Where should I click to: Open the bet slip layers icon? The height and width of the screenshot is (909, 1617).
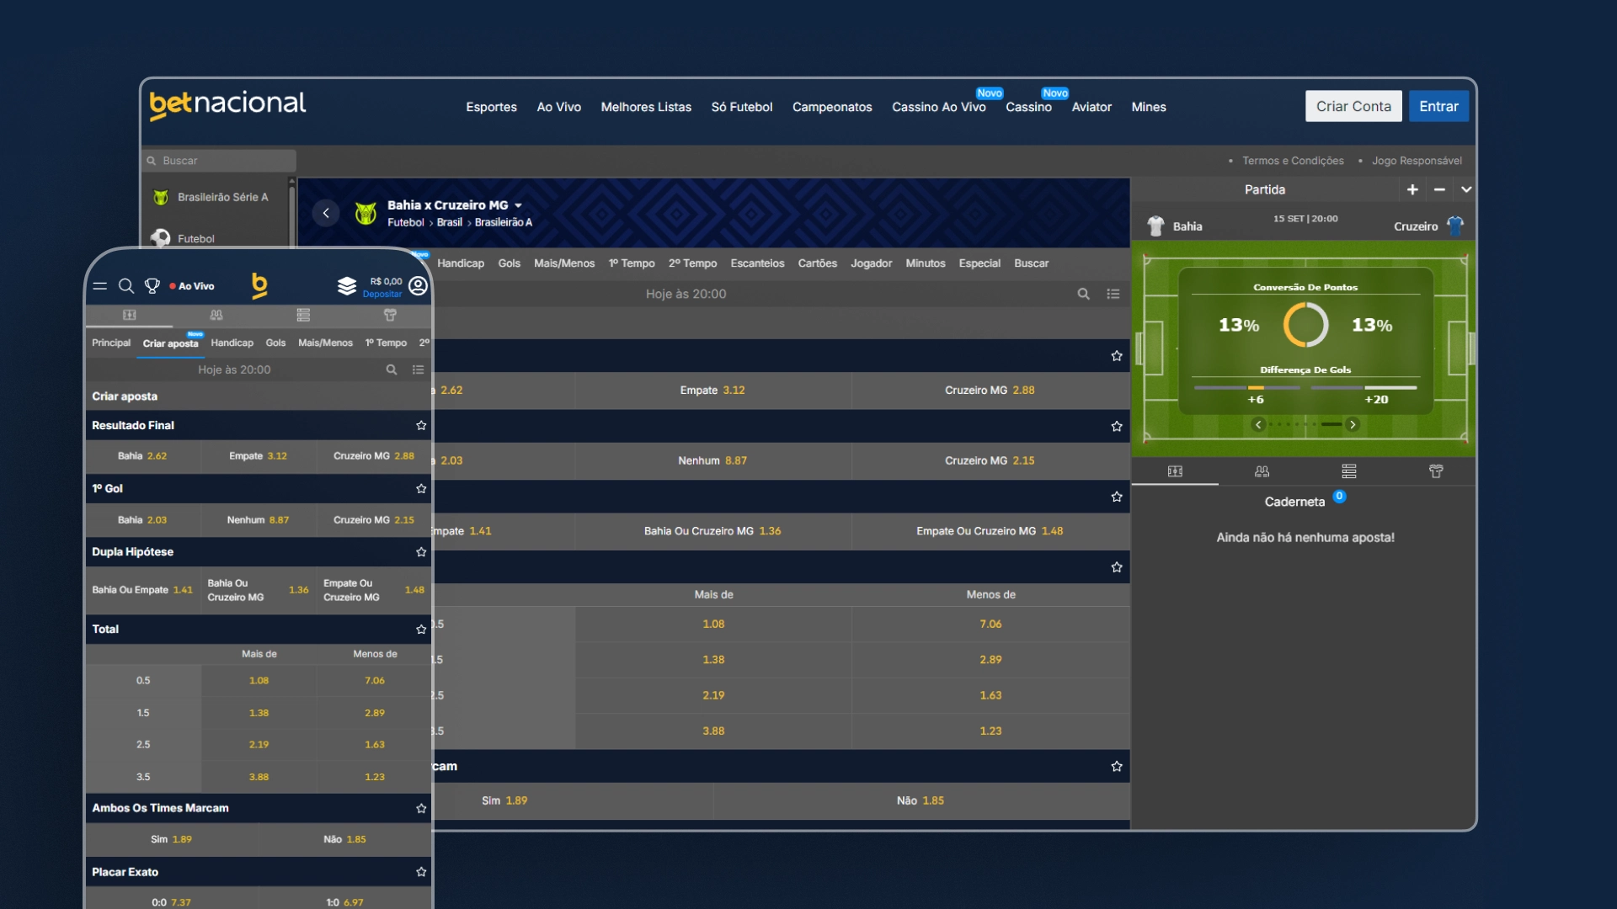(x=347, y=286)
